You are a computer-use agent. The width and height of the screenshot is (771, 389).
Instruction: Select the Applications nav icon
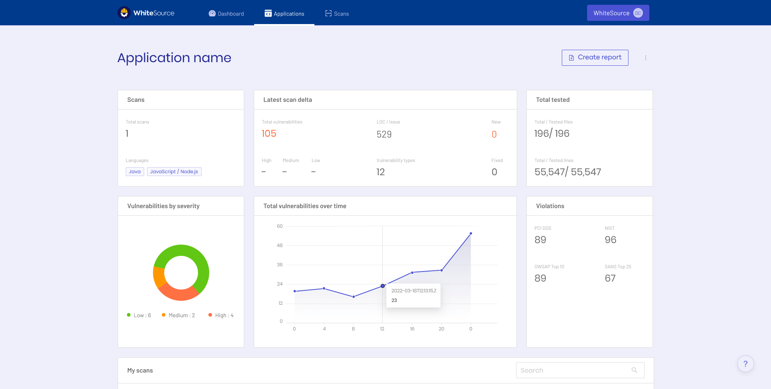point(268,13)
